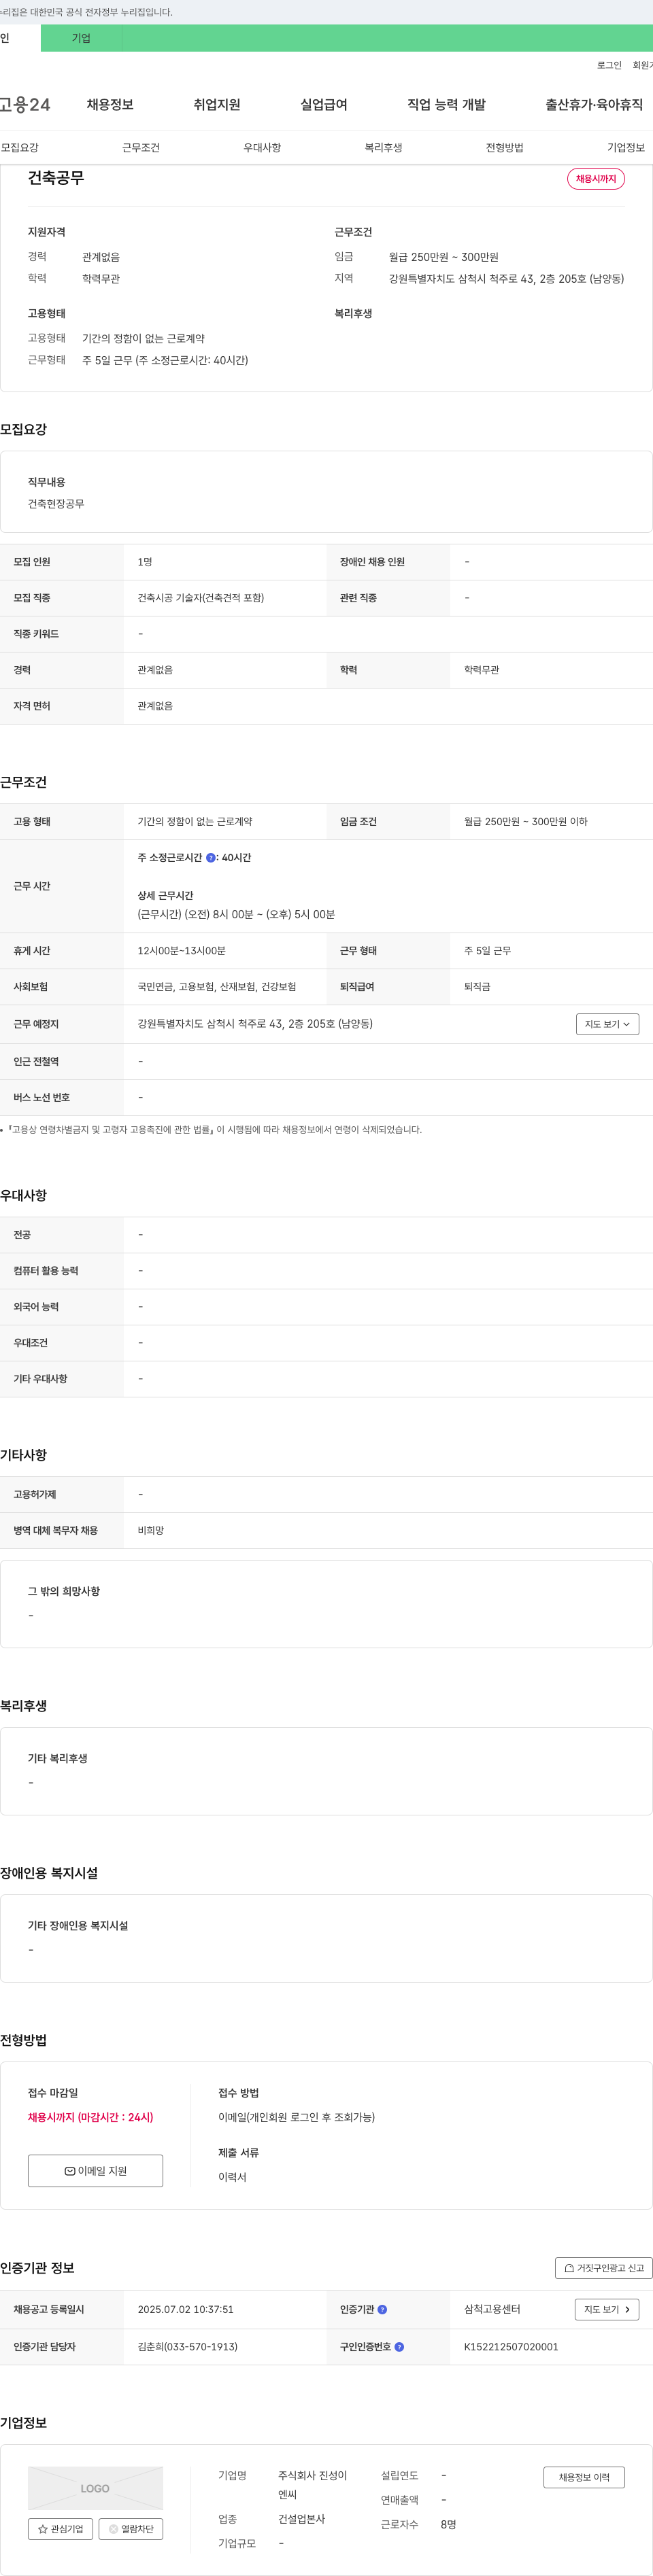Click the company LOGO placeholder image
The width and height of the screenshot is (653, 2576).
tap(95, 2488)
